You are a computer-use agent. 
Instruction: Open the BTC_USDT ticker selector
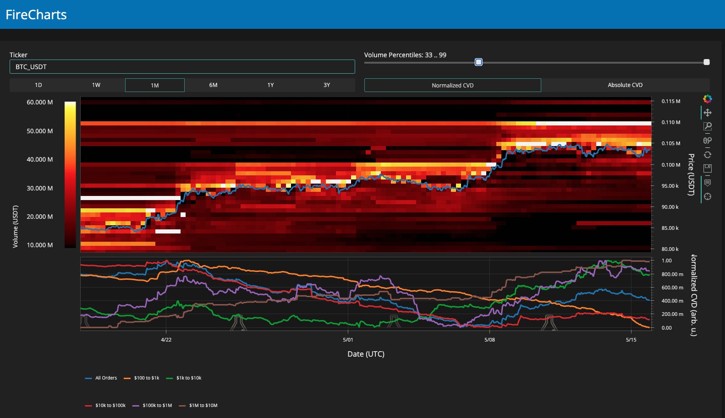(x=182, y=67)
